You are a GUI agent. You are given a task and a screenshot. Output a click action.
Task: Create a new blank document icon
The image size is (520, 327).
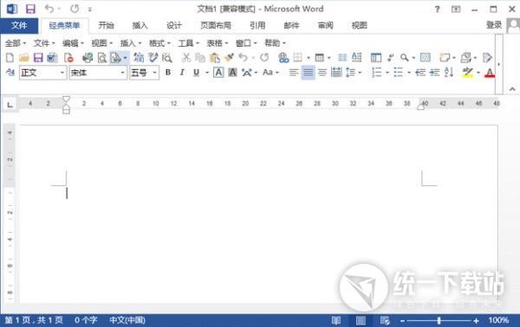tap(10, 58)
